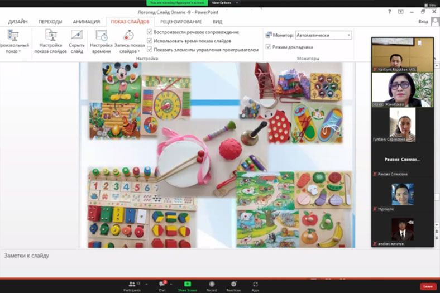Click the Скрыть слайд icon
Viewport: 440px width, 293px height.
77,36
